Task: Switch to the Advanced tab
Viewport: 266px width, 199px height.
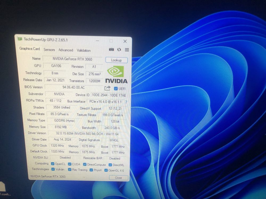Action: tap(66, 50)
